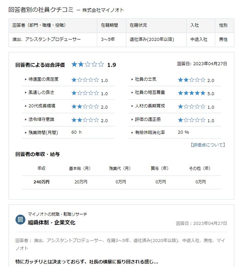Click the 回答者別の社員クチコミ heading
Image resolution: width=237 pixels, height=267 pixels.
pyautogui.click(x=41, y=10)
